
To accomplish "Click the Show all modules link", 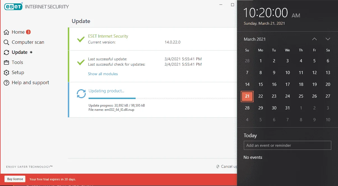I will (103, 74).
